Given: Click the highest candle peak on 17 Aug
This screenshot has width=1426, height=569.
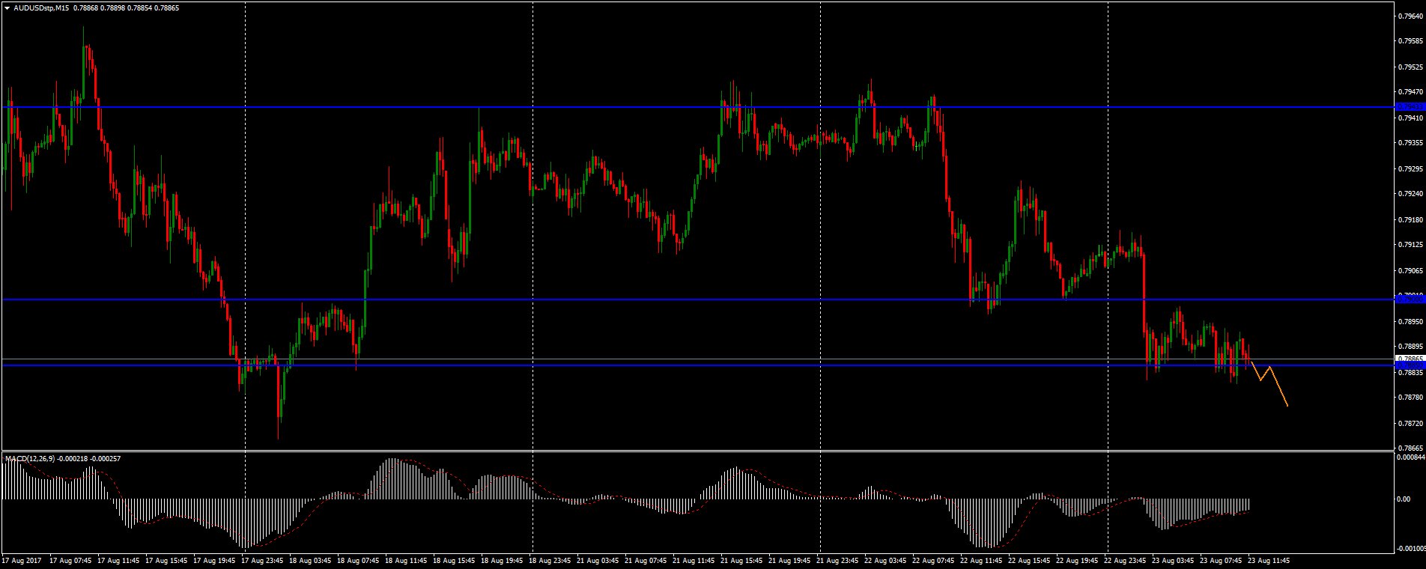Looking at the screenshot, I should click(x=83, y=28).
